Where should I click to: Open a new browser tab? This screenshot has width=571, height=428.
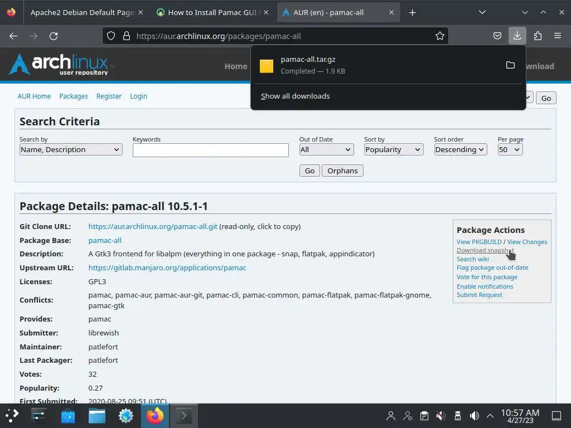point(412,13)
